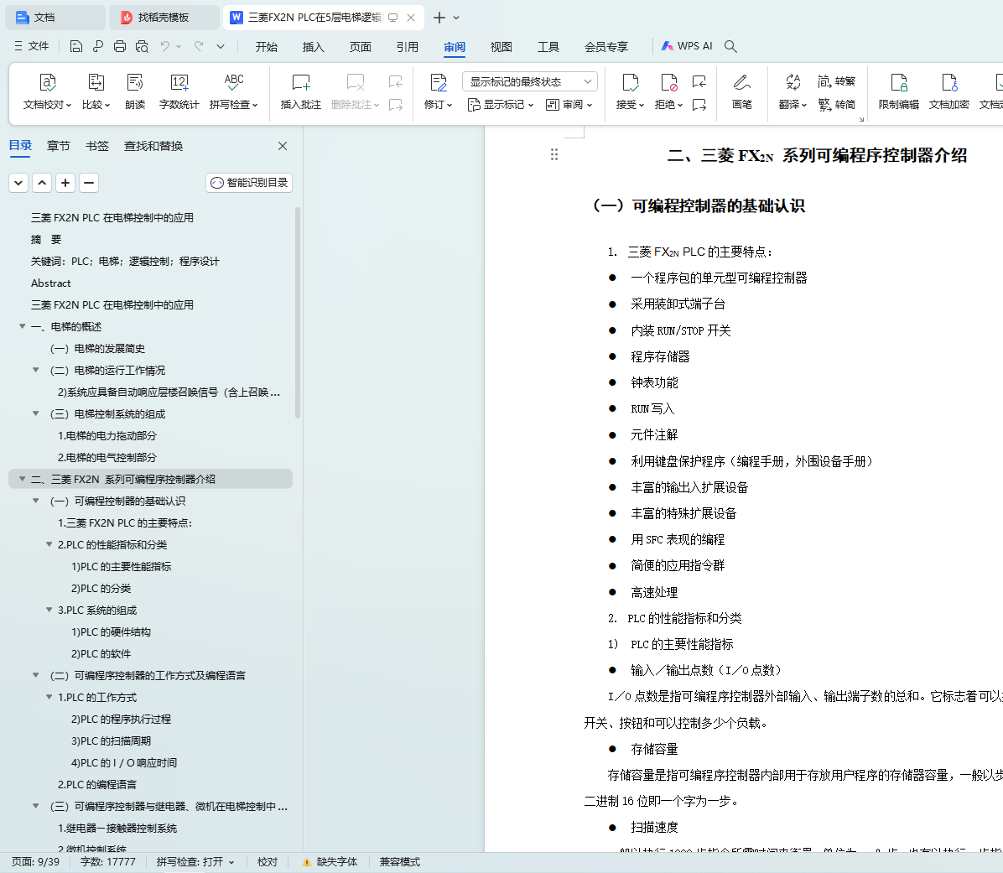The image size is (1003, 873).
Task: Click demote heading level minus button
Action: [89, 183]
